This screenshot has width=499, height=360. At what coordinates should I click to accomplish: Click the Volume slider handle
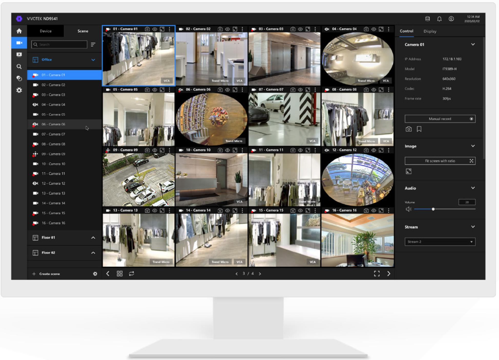[433, 209]
